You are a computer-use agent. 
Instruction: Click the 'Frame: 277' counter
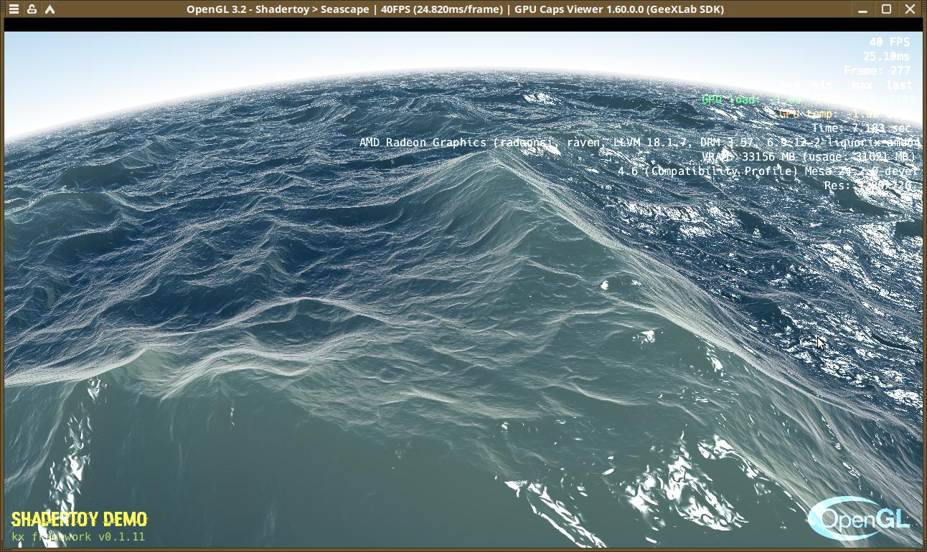[x=877, y=71]
